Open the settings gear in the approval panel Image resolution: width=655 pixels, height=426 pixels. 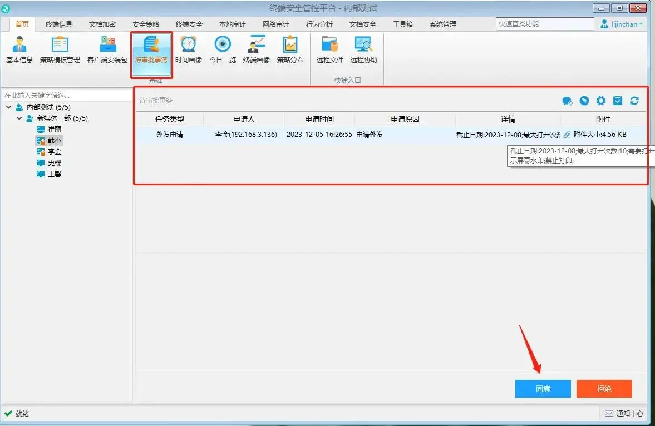tap(600, 101)
